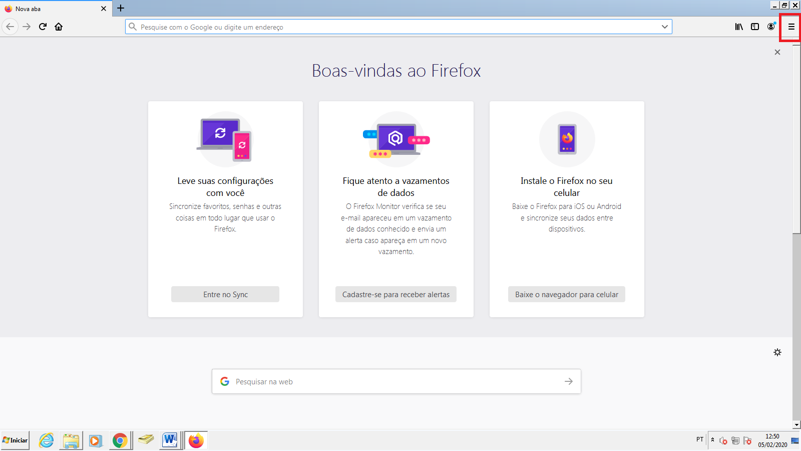This screenshot has height=451, width=801.
Task: Click the yellow book taskbar icon
Action: (x=146, y=439)
